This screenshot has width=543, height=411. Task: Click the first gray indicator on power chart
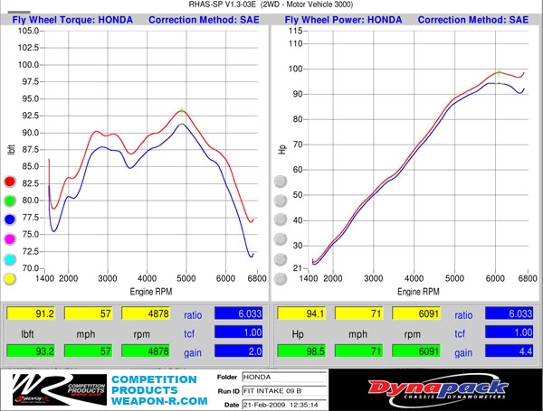(281, 182)
